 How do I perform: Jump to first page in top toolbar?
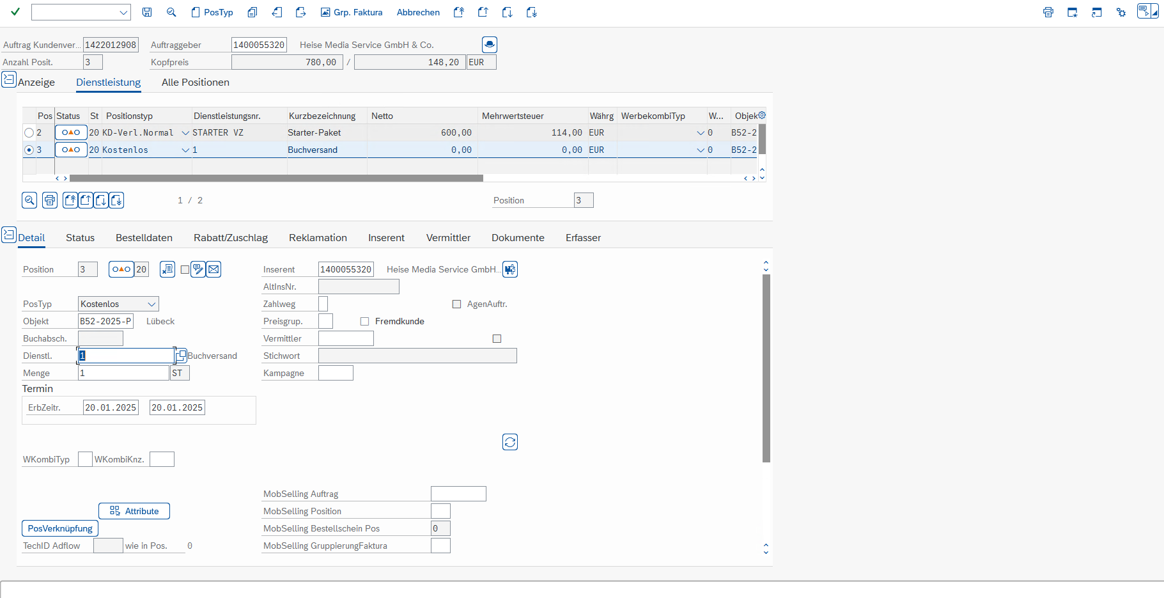point(459,12)
